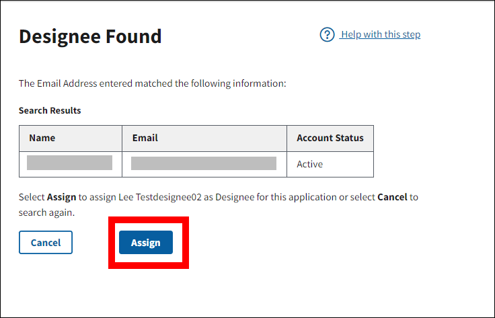Click the word "Select" starting the instructions
The width and height of the screenshot is (495, 318).
[32, 198]
